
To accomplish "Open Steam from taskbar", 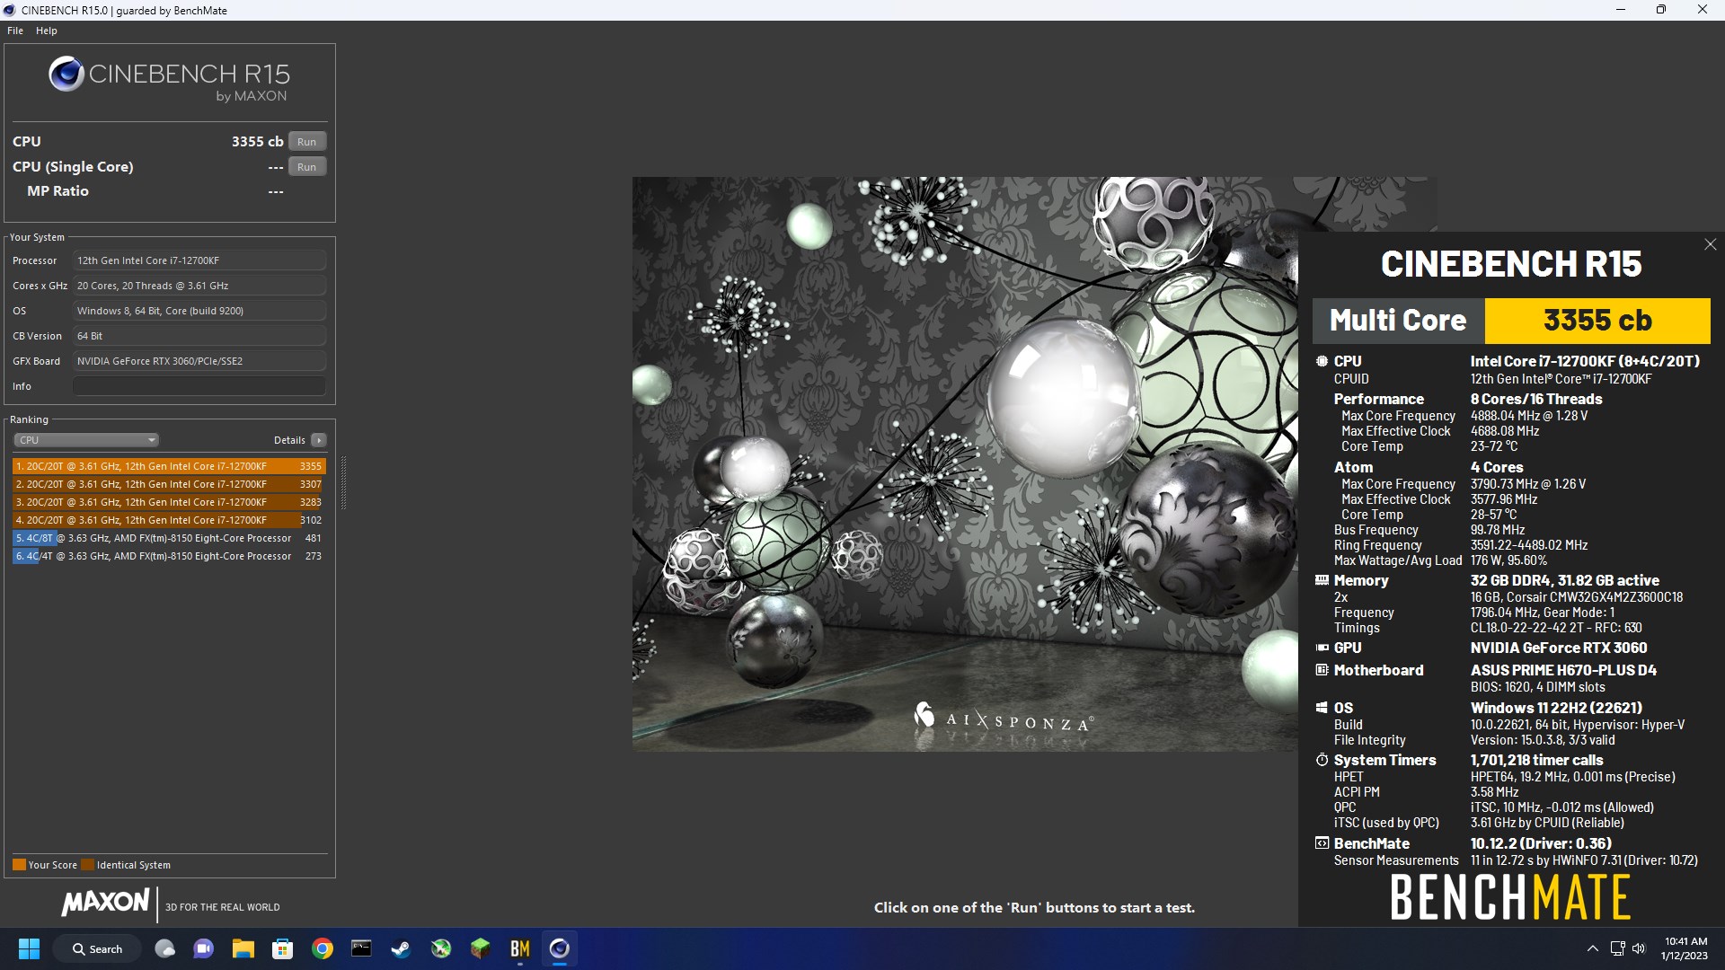I will point(401,948).
